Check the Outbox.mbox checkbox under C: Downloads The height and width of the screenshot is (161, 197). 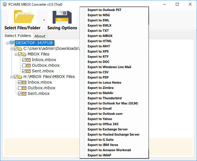point(24,65)
